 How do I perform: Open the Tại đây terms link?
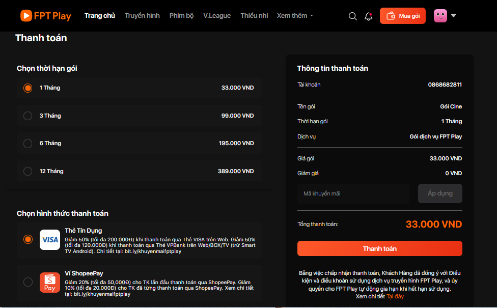click(x=395, y=296)
